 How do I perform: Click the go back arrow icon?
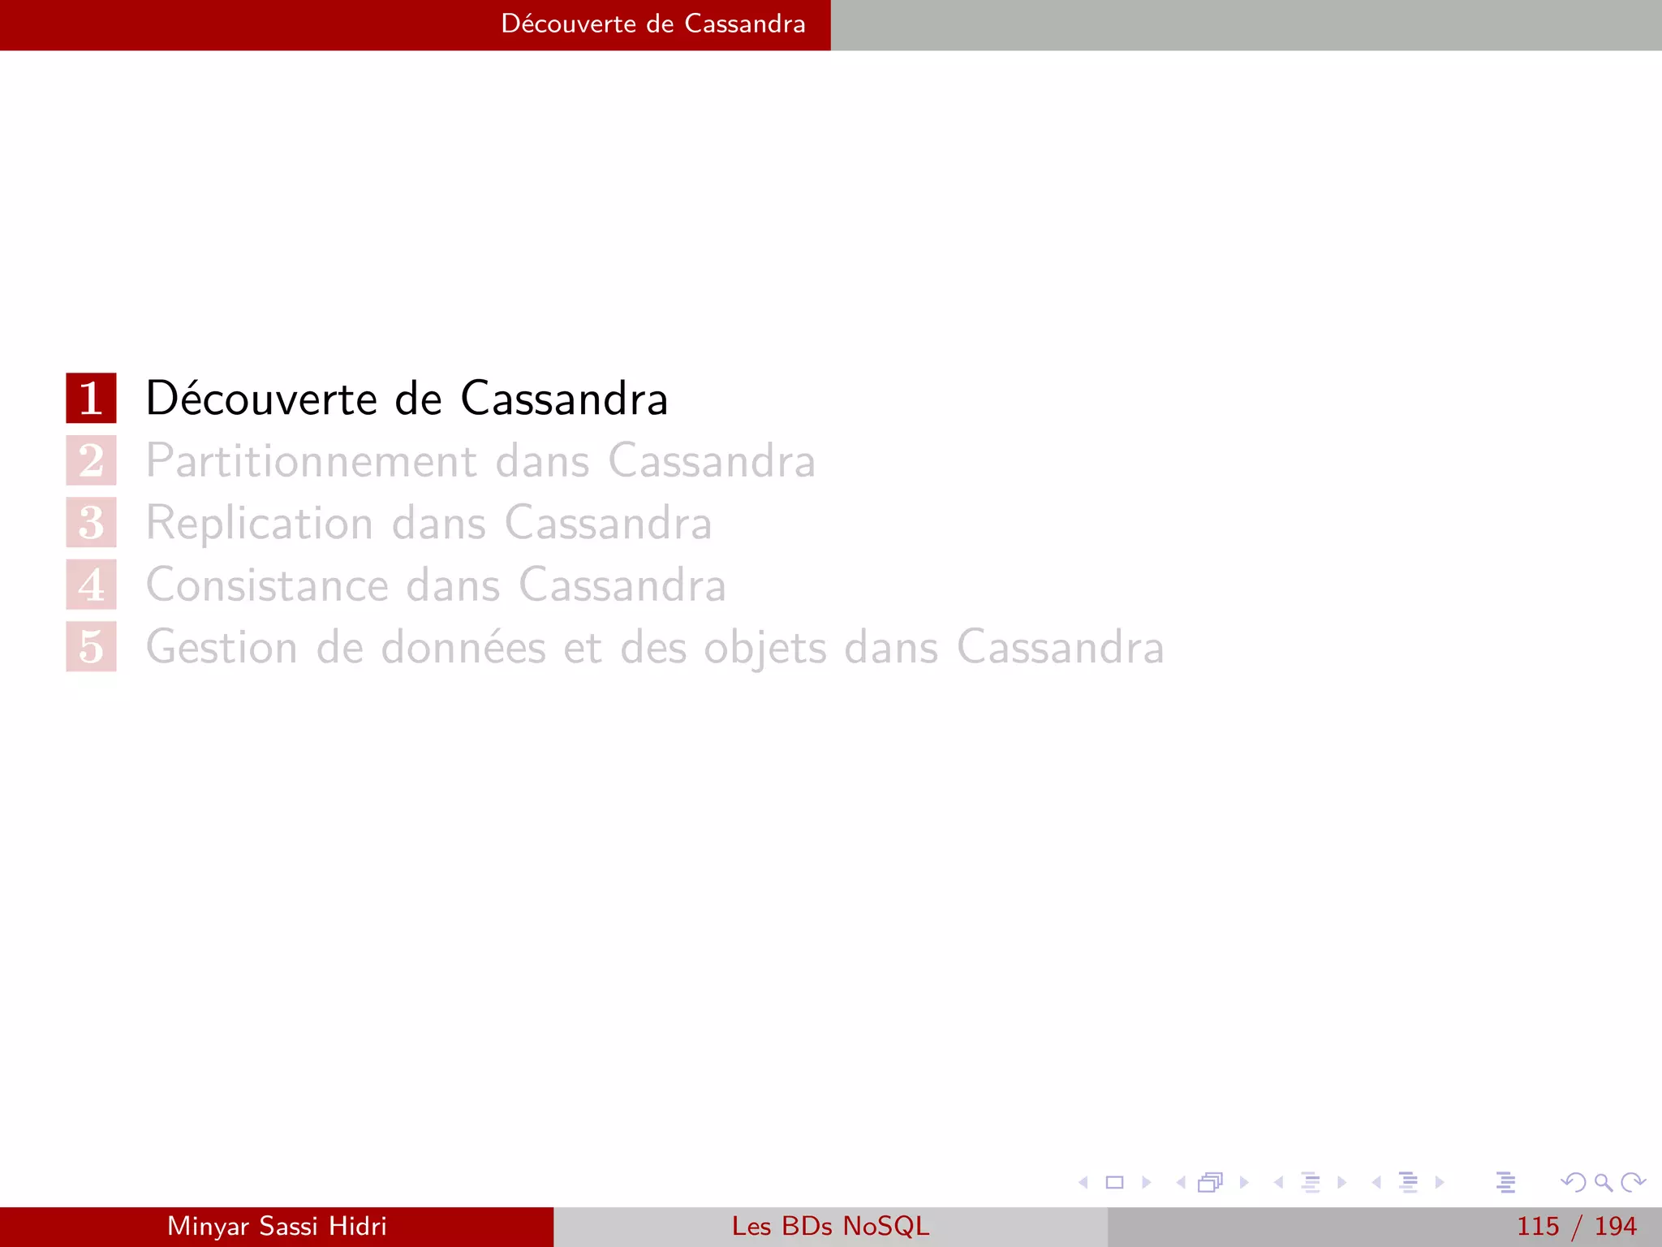pos(1574,1183)
